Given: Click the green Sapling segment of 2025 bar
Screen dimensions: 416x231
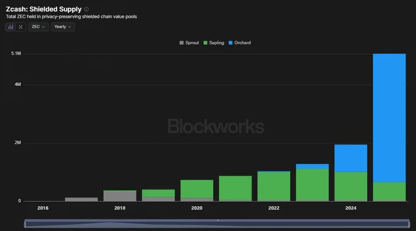Looking at the screenshot, I should tap(389, 191).
